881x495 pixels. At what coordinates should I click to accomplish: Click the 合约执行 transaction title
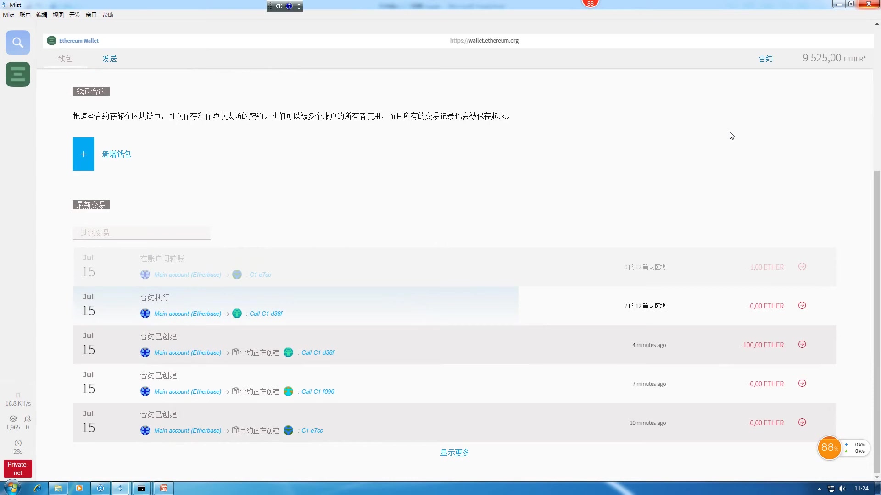tap(155, 297)
